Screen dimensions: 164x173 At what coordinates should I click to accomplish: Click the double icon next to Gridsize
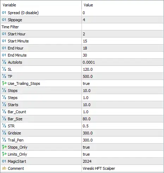tap(4, 133)
